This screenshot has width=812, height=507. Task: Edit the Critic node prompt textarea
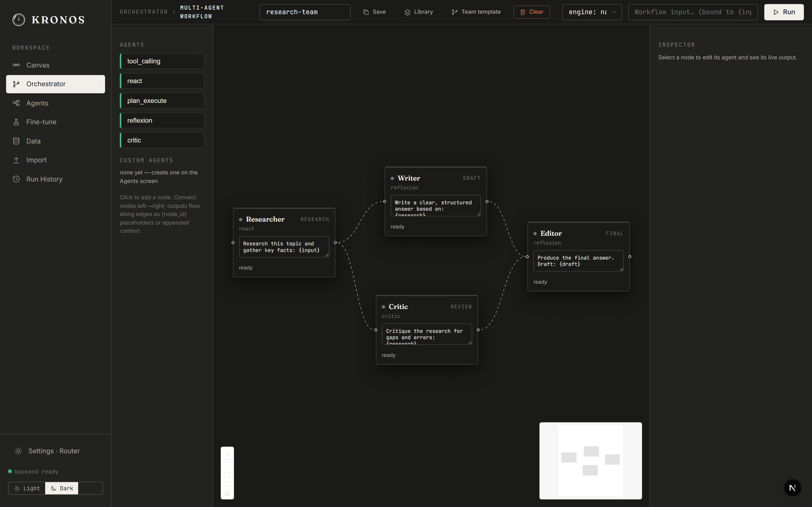point(427,334)
